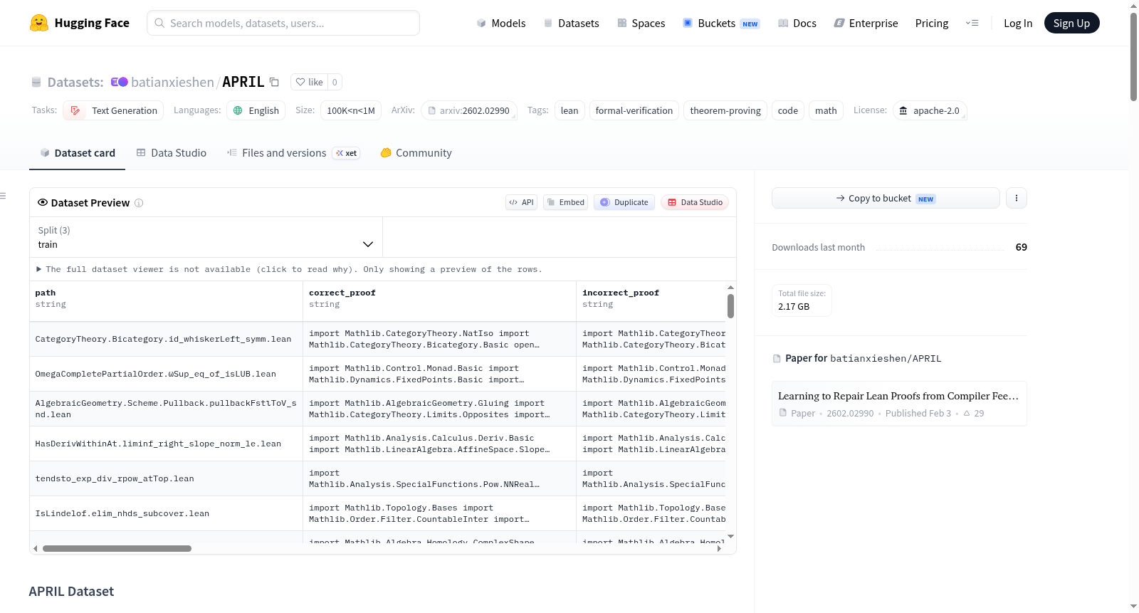
Task: Click the APRIL dataset title
Action: 243,82
